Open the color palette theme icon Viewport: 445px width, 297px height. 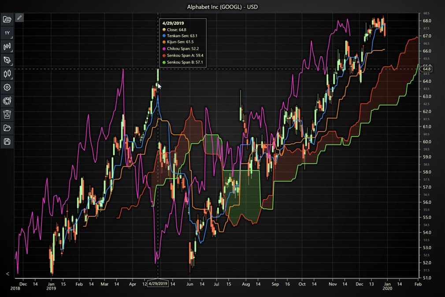pyautogui.click(x=7, y=101)
